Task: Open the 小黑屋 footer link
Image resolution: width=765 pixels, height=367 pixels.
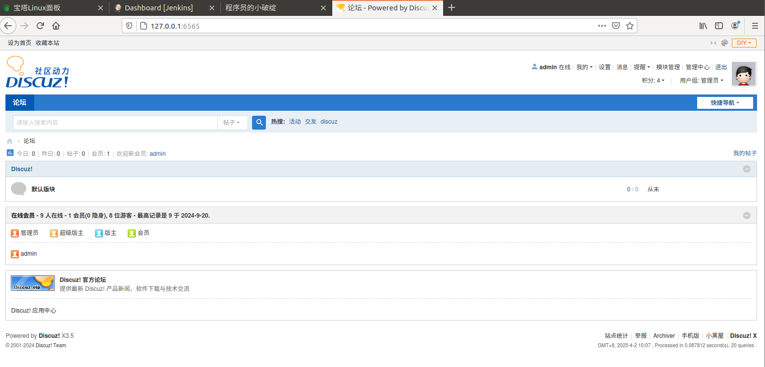Action: coord(715,336)
